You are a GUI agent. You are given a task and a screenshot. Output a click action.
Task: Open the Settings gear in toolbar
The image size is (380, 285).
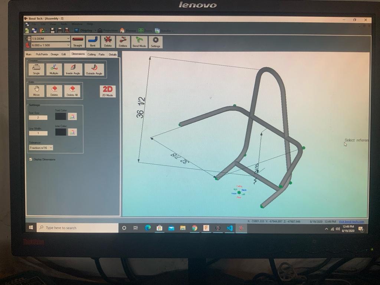click(x=155, y=42)
